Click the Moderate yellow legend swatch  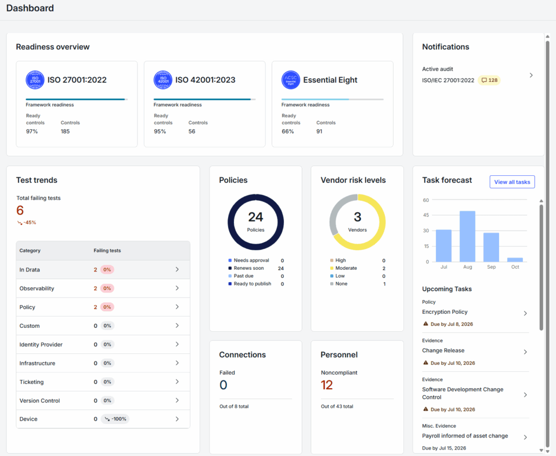(x=332, y=268)
